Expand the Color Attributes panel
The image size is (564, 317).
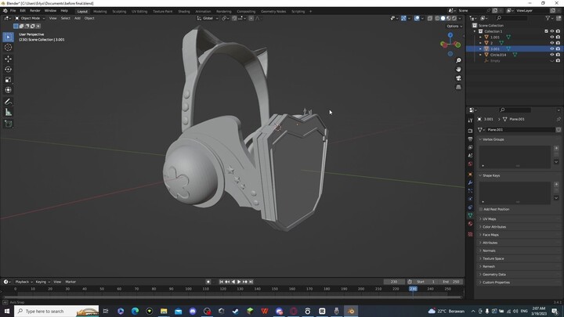pos(519,227)
